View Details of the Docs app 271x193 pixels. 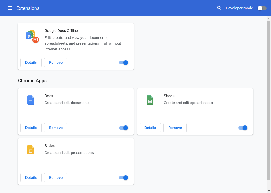[x=31, y=128]
